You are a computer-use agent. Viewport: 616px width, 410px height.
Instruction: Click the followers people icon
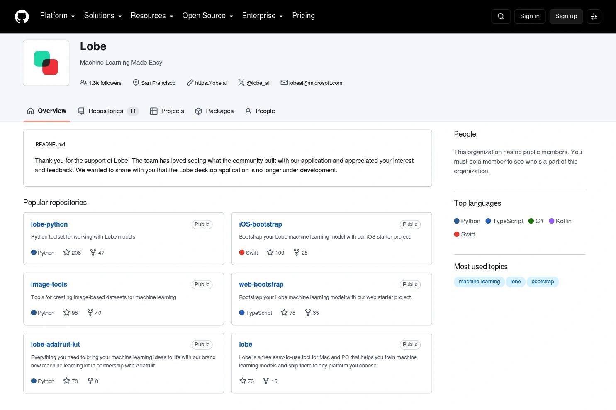[x=83, y=82]
